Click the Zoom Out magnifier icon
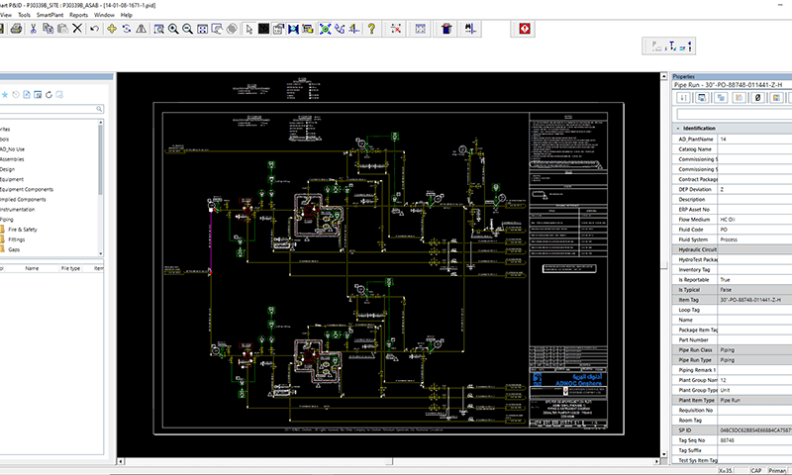The width and height of the screenshot is (792, 475). click(187, 29)
